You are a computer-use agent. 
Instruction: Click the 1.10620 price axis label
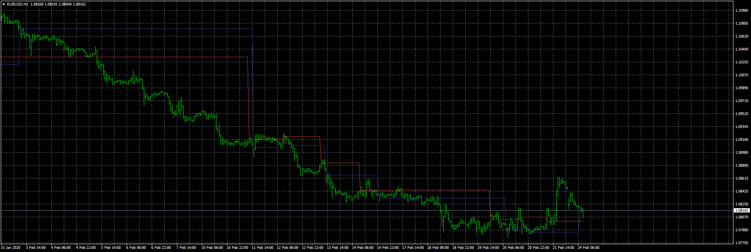pyautogui.click(x=742, y=36)
